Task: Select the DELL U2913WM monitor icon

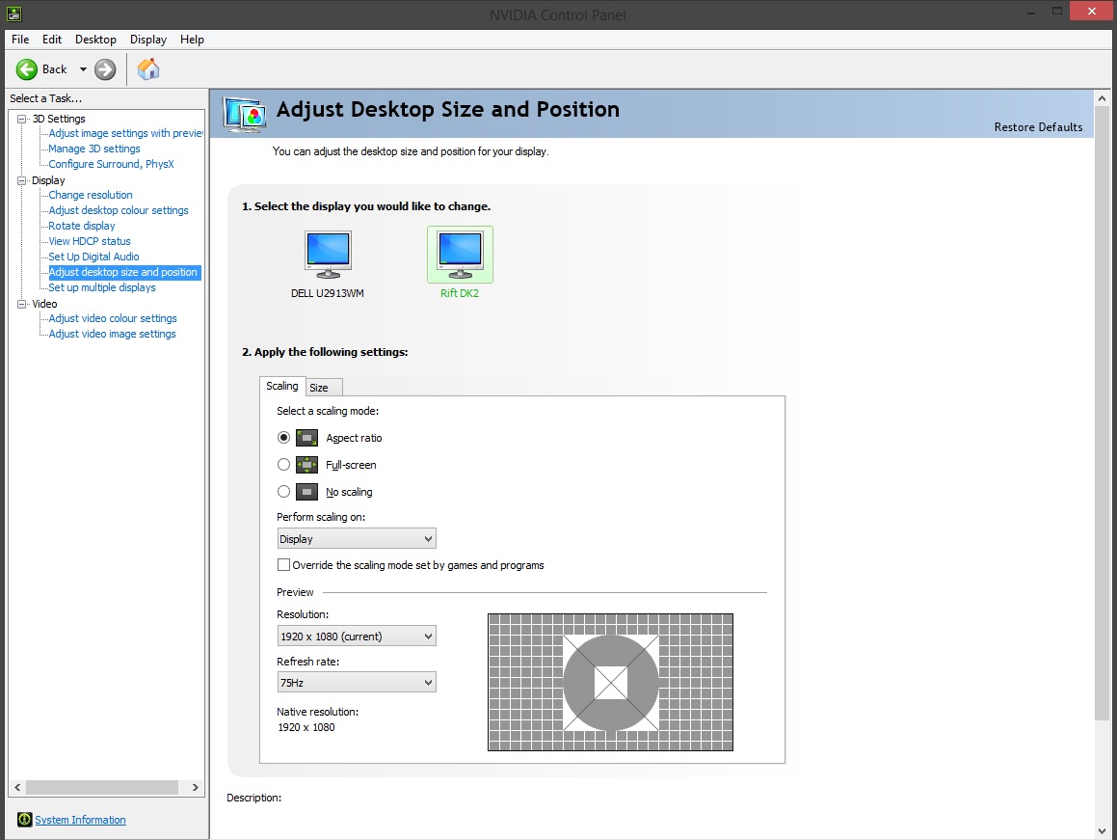Action: pyautogui.click(x=328, y=254)
